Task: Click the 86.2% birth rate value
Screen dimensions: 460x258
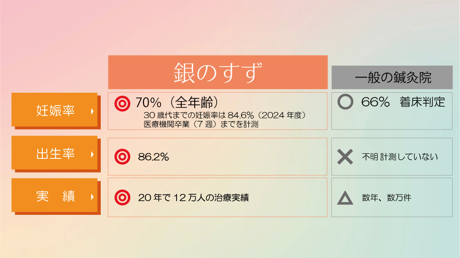Action: pyautogui.click(x=154, y=157)
